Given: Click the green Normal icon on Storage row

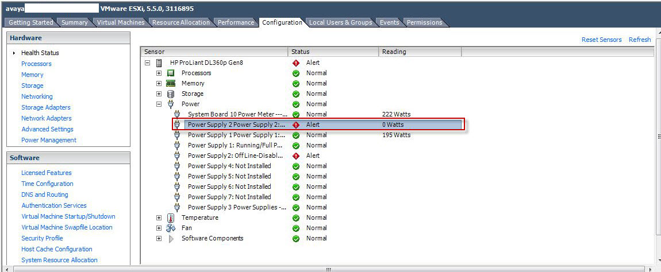Looking at the screenshot, I should coord(296,94).
